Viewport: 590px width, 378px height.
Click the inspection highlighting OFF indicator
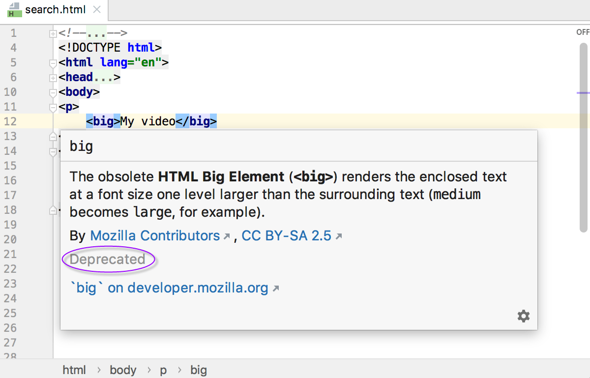pos(583,31)
